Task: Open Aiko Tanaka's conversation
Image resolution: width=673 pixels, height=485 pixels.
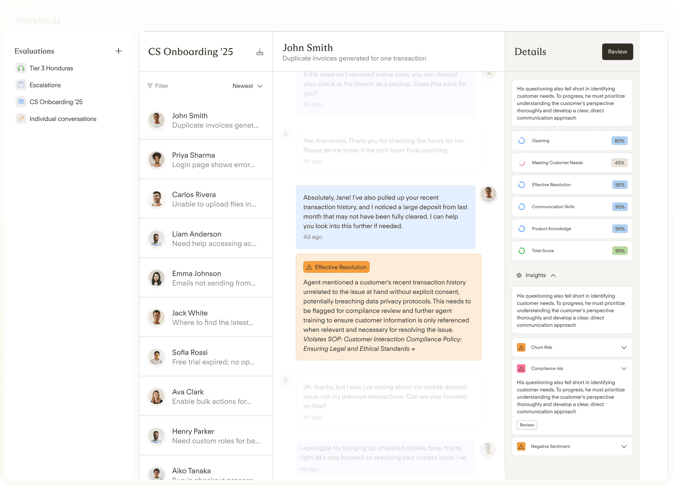Action: click(x=206, y=468)
